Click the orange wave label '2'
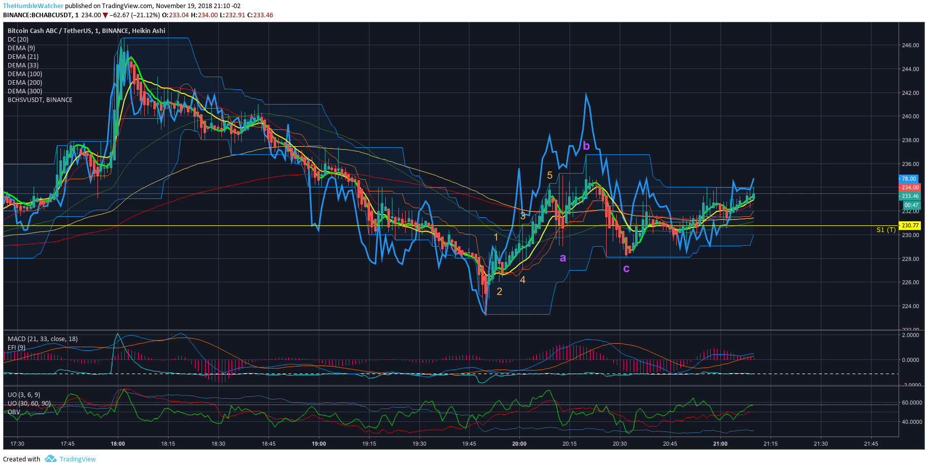This screenshot has width=928, height=468. (x=500, y=291)
